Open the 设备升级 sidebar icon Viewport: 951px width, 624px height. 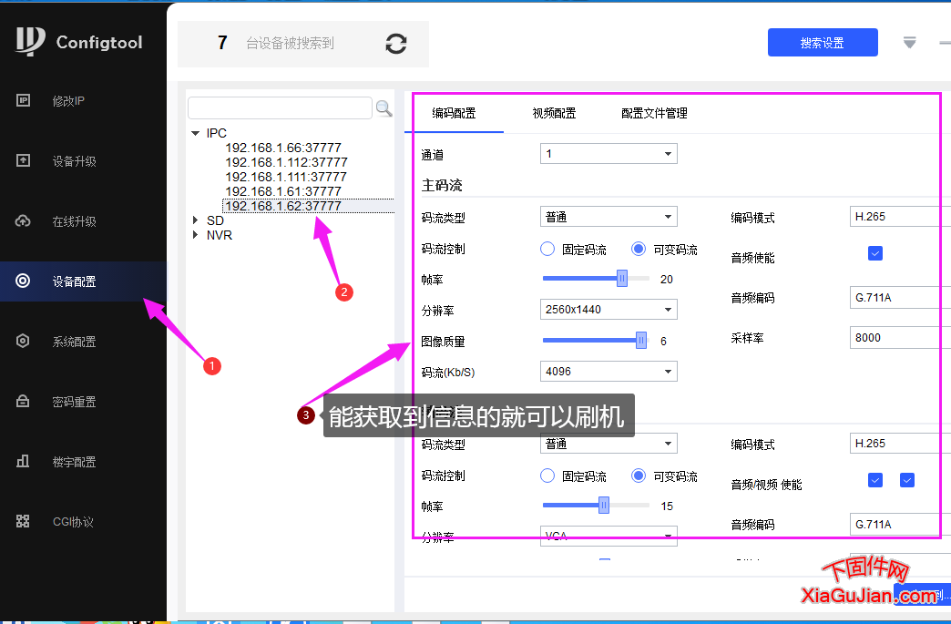[x=23, y=160]
